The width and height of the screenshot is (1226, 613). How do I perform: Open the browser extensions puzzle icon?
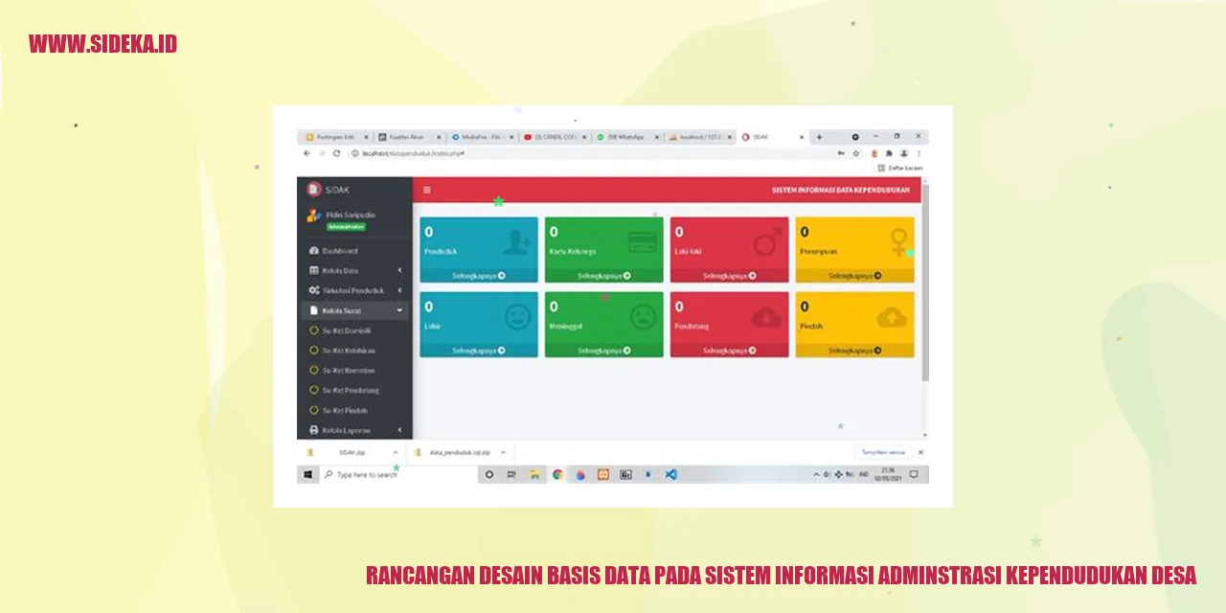pos(888,153)
